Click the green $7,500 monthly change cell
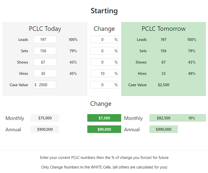The width and height of the screenshot is (208, 173). point(104,118)
